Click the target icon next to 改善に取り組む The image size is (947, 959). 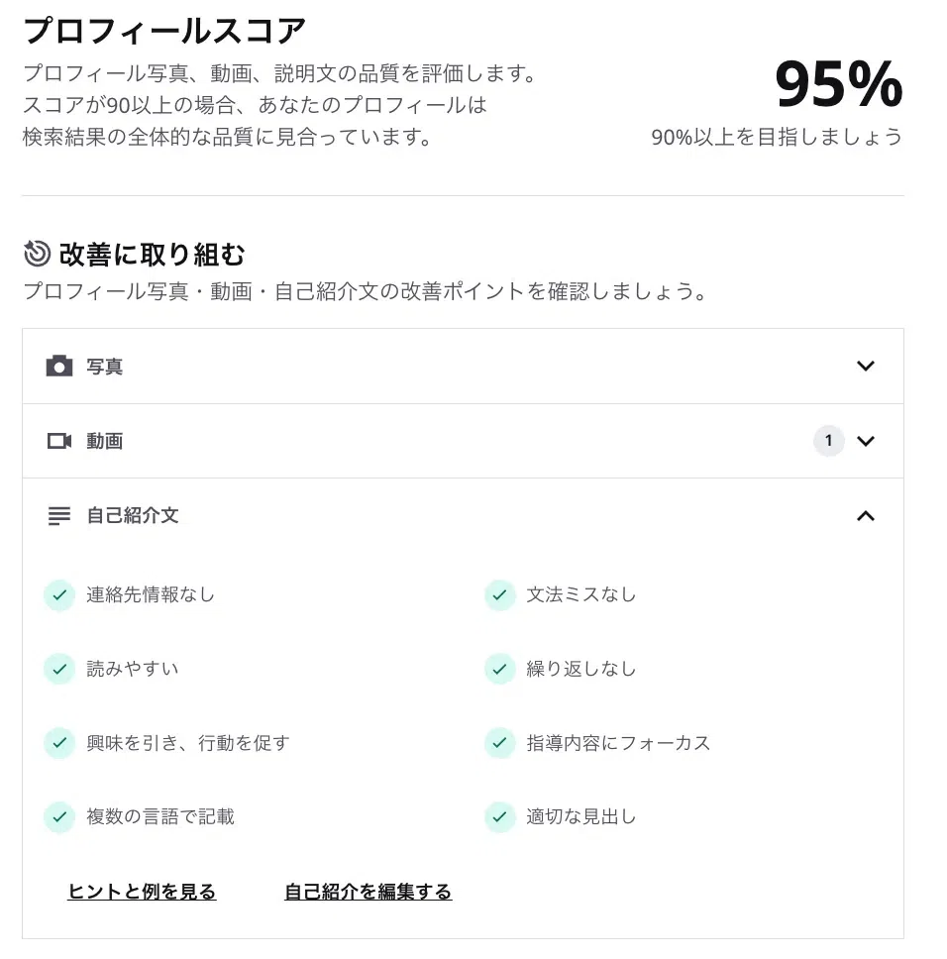38,254
